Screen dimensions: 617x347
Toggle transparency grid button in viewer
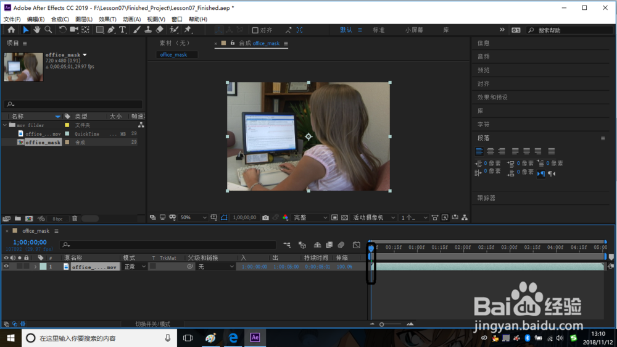point(344,218)
